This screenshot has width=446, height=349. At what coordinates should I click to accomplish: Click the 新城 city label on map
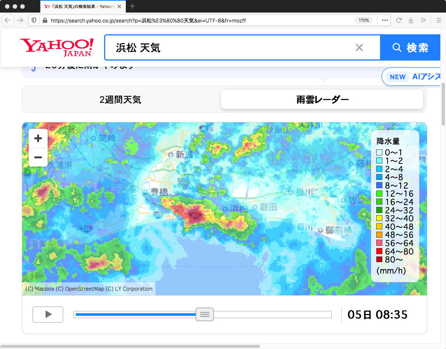click(184, 155)
